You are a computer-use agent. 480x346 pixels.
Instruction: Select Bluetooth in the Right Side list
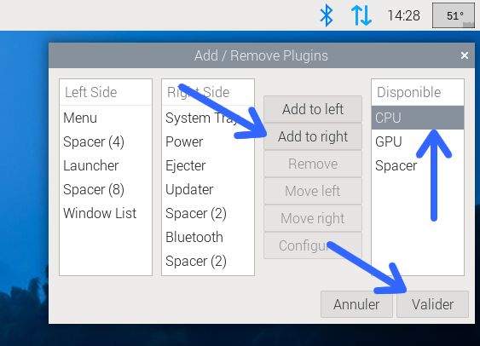pos(208,237)
